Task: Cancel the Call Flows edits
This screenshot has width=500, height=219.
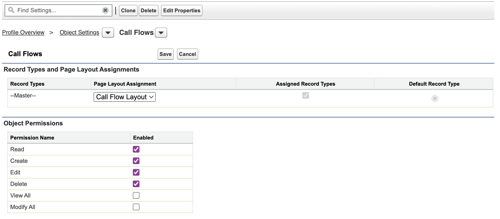Action: [187, 54]
